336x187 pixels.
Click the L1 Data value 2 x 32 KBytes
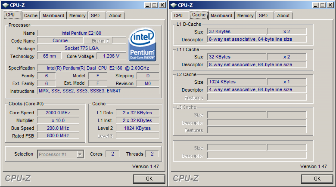(x=137, y=113)
